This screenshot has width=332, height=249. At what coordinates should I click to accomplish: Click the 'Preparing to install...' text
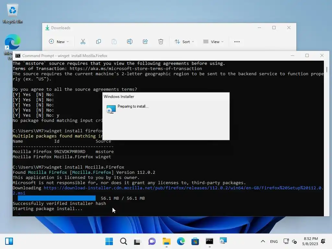[x=133, y=106]
